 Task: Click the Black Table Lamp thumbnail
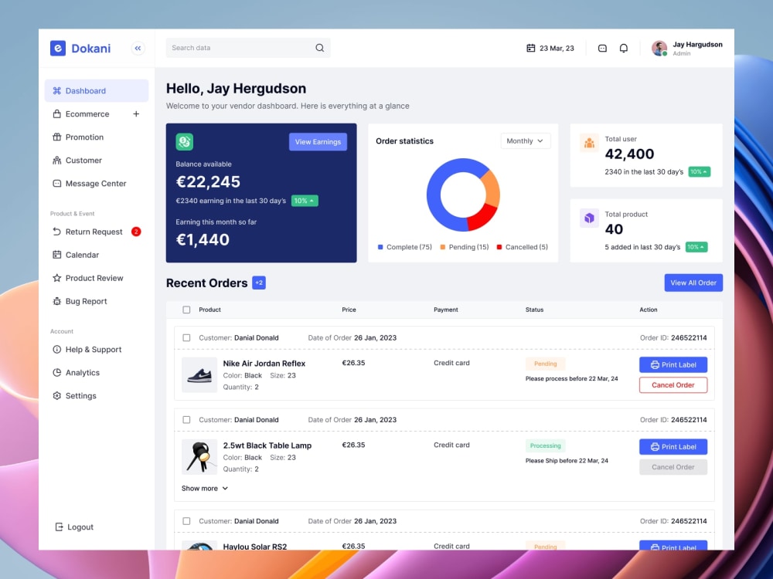199,456
